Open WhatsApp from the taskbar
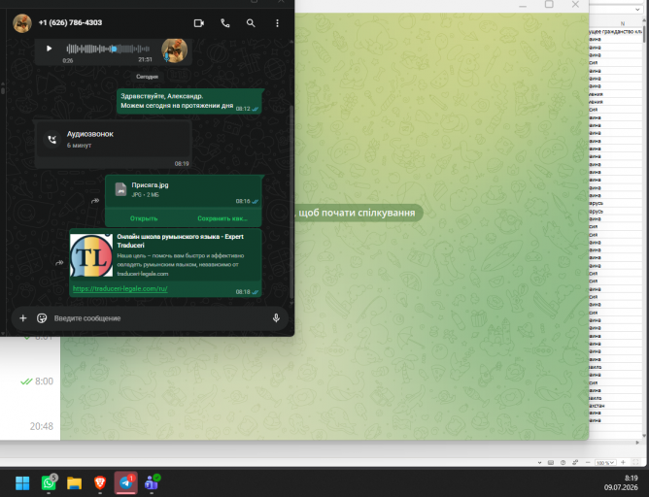The image size is (649, 497). tap(49, 483)
